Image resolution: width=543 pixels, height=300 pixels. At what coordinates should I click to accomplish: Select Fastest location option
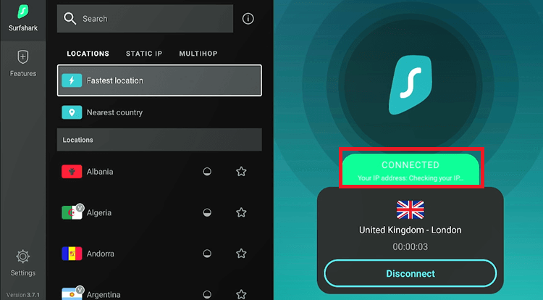[159, 80]
